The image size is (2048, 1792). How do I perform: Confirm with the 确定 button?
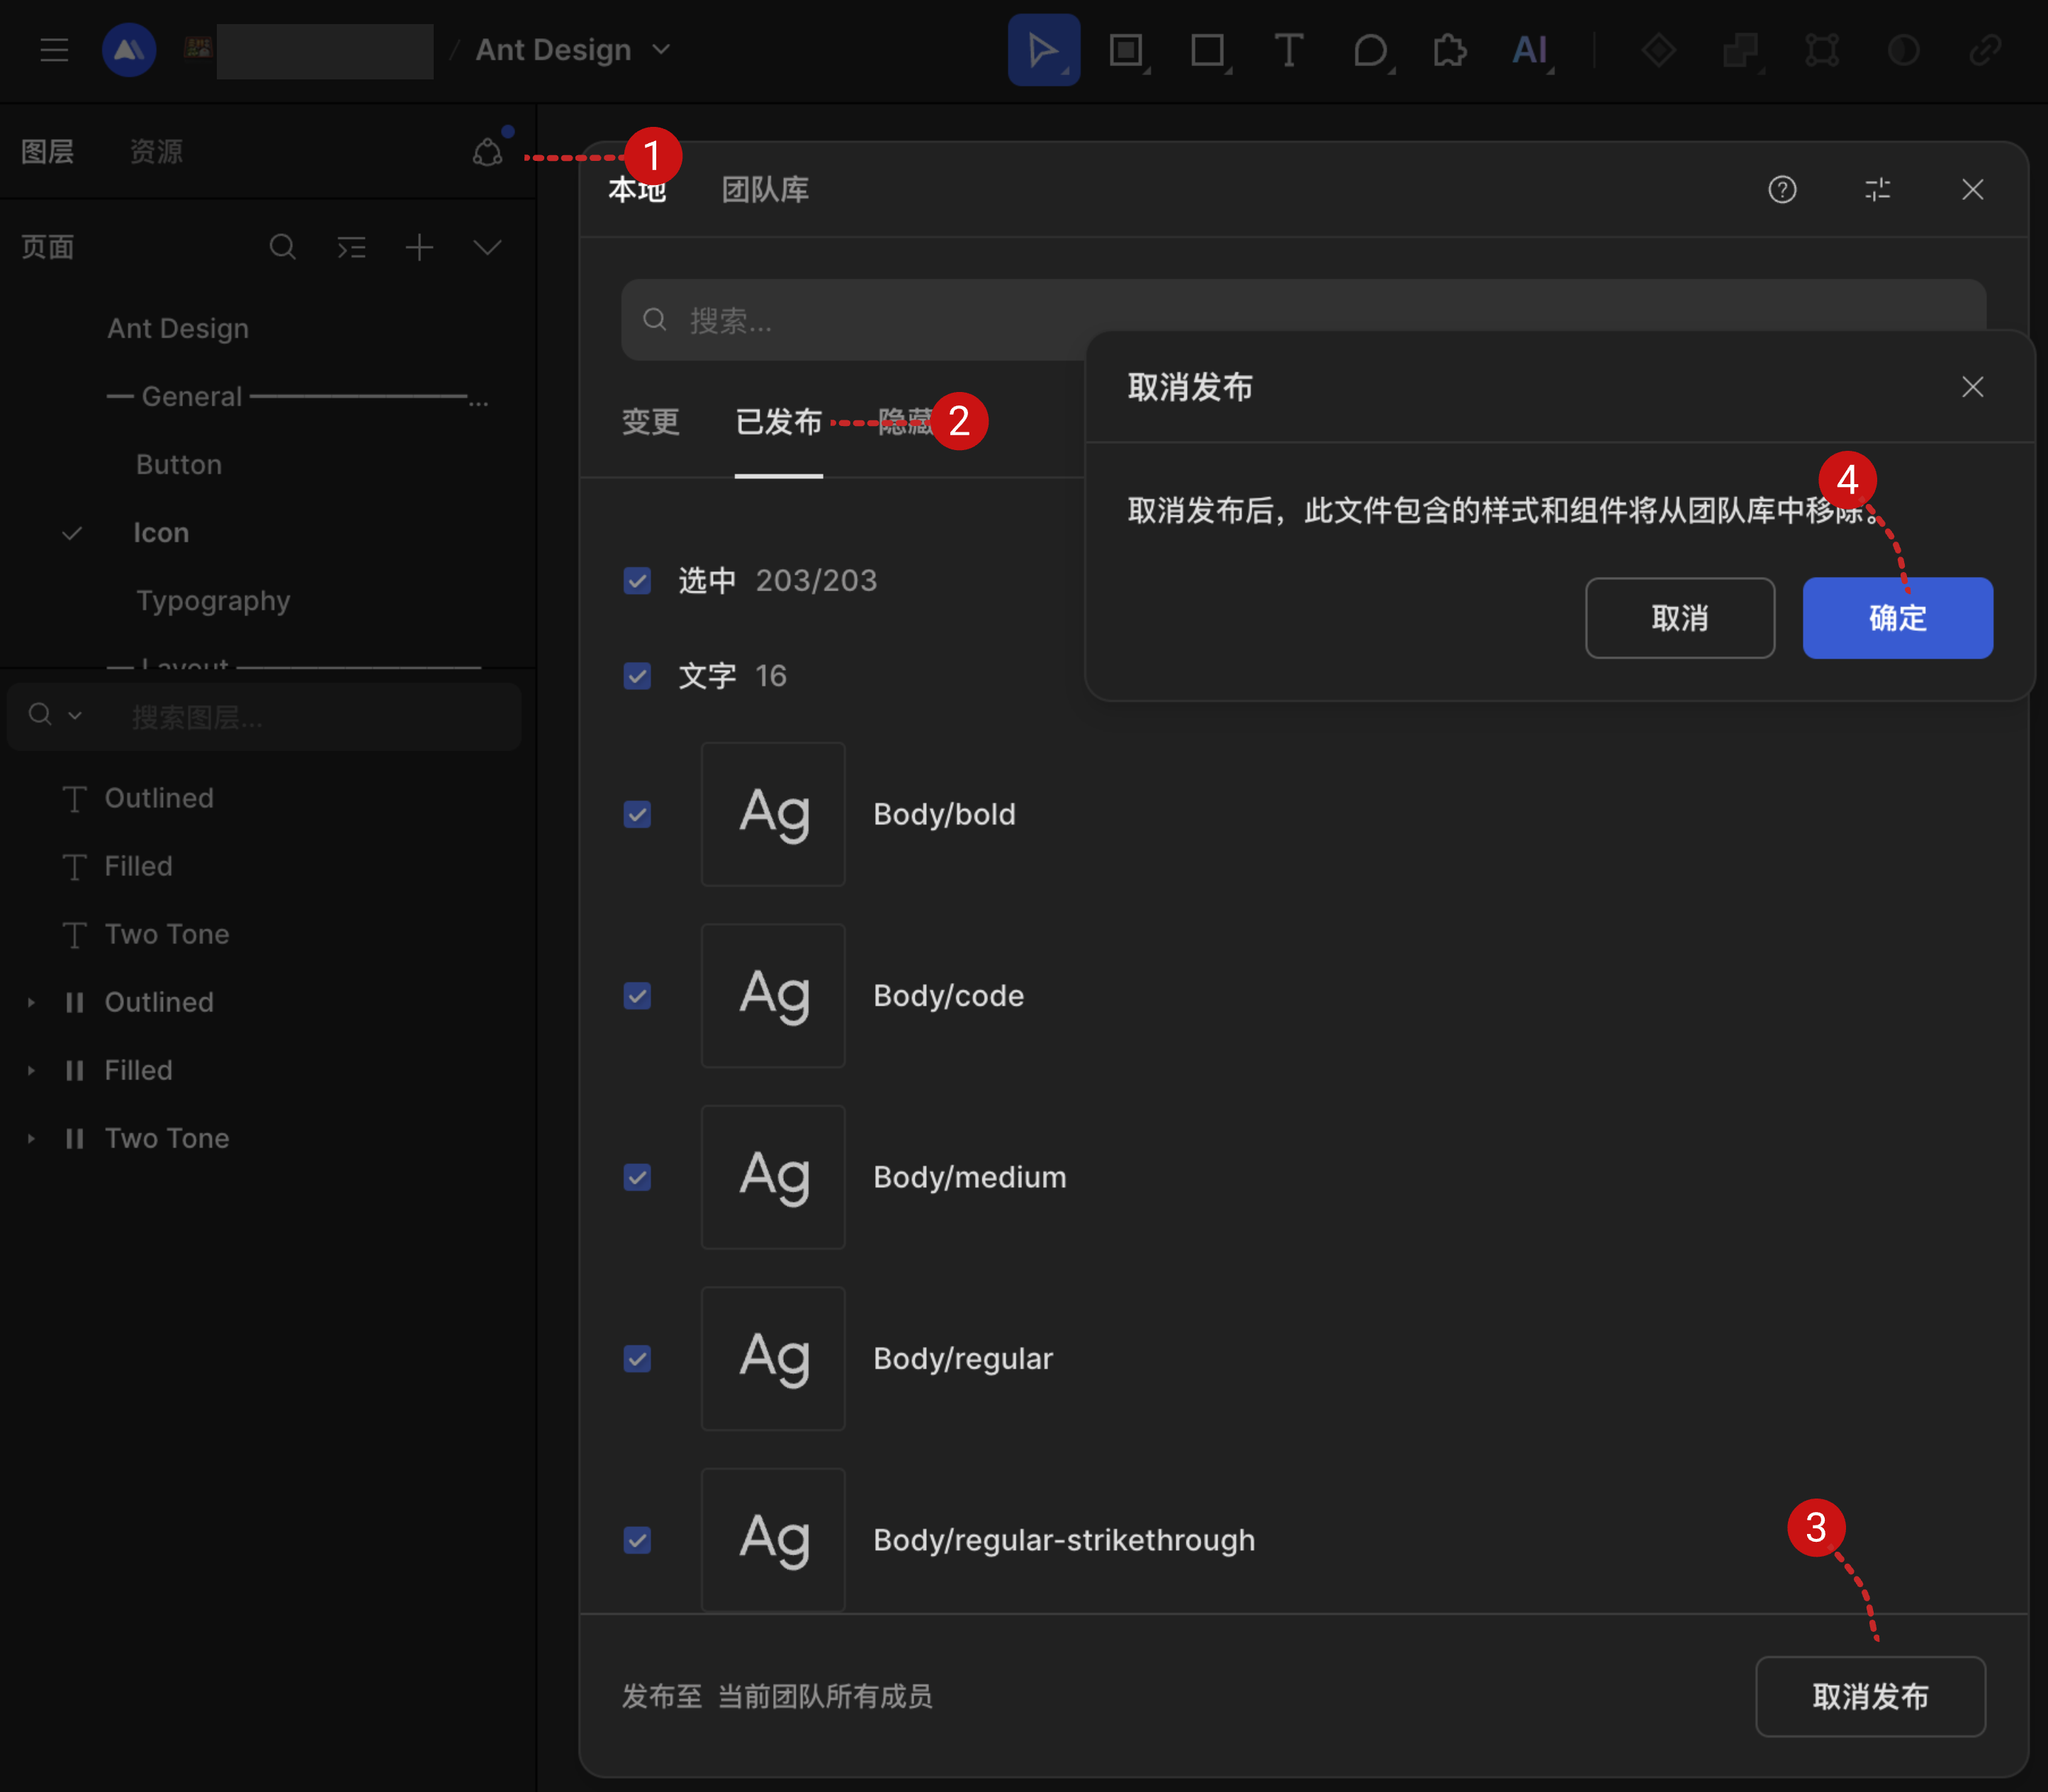[1897, 618]
